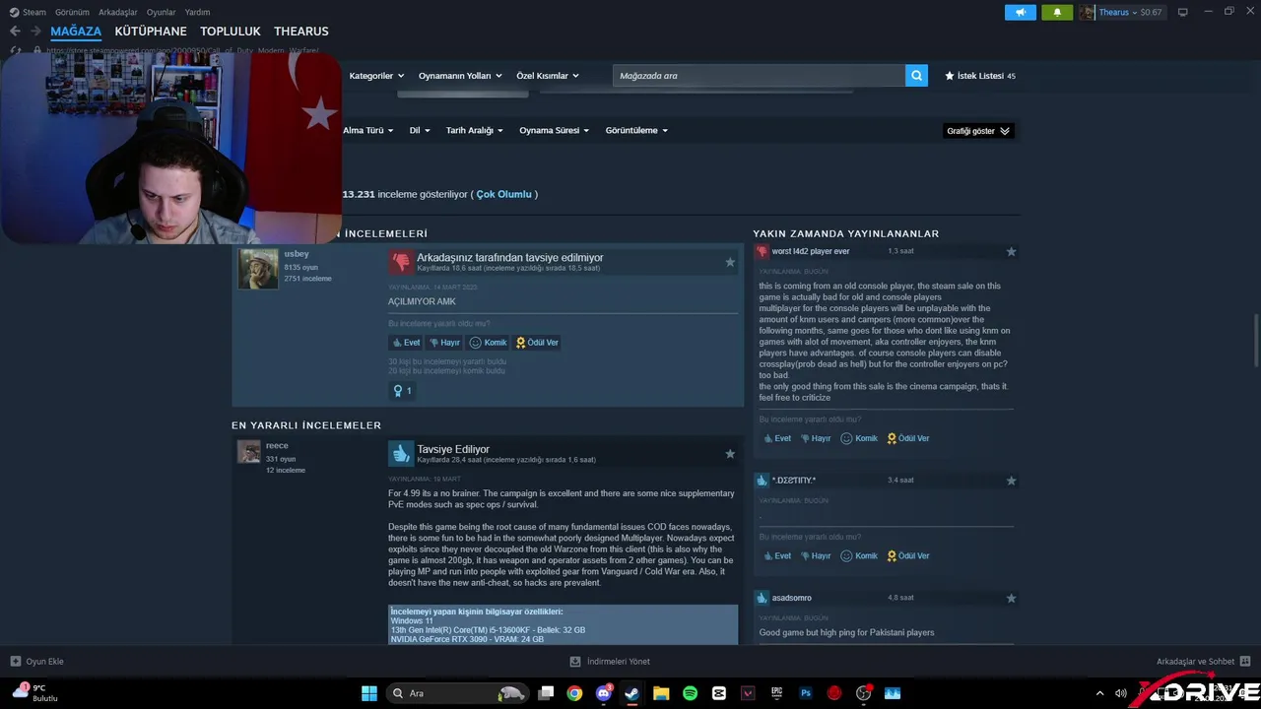Open the Steam menu
The height and width of the screenshot is (709, 1261).
pyautogui.click(x=28, y=12)
